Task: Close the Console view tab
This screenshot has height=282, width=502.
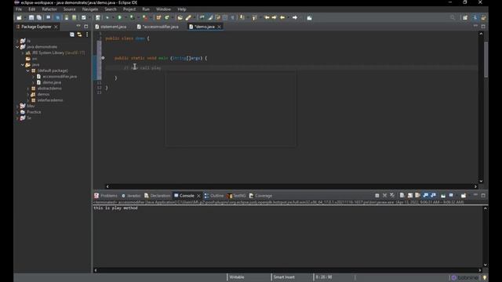Action: click(x=198, y=196)
